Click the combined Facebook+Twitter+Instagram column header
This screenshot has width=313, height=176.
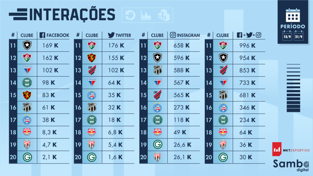(x=249, y=35)
